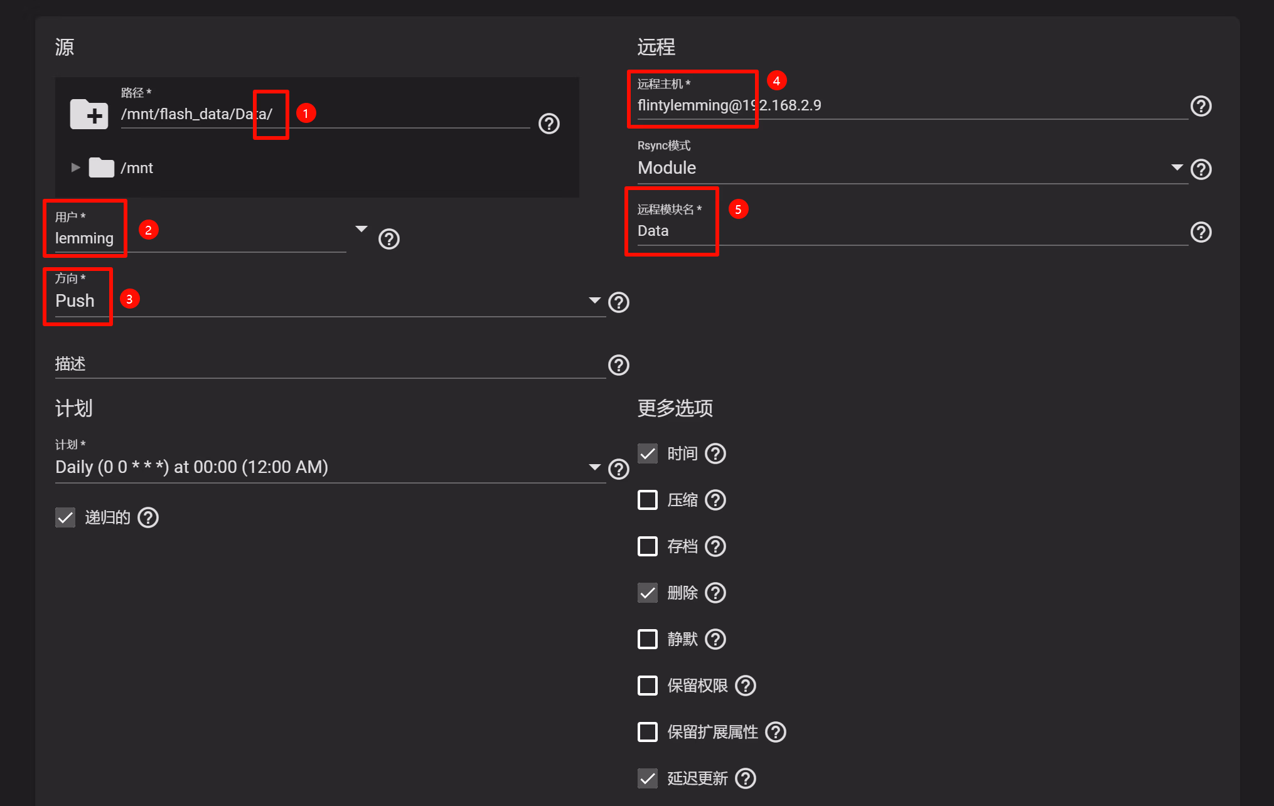This screenshot has width=1274, height=806.
Task: Show help for 远程模块名 module name
Action: pyautogui.click(x=1201, y=232)
